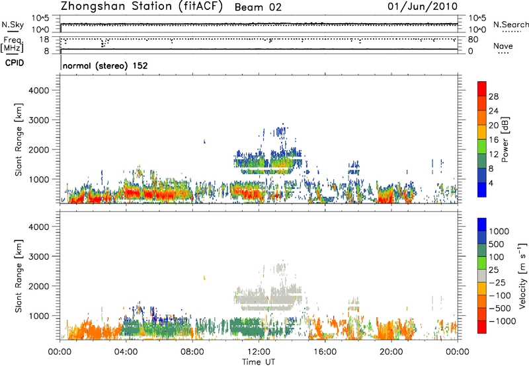Click the 'N.Search' legend label
The image size is (529, 366).
coord(510,24)
